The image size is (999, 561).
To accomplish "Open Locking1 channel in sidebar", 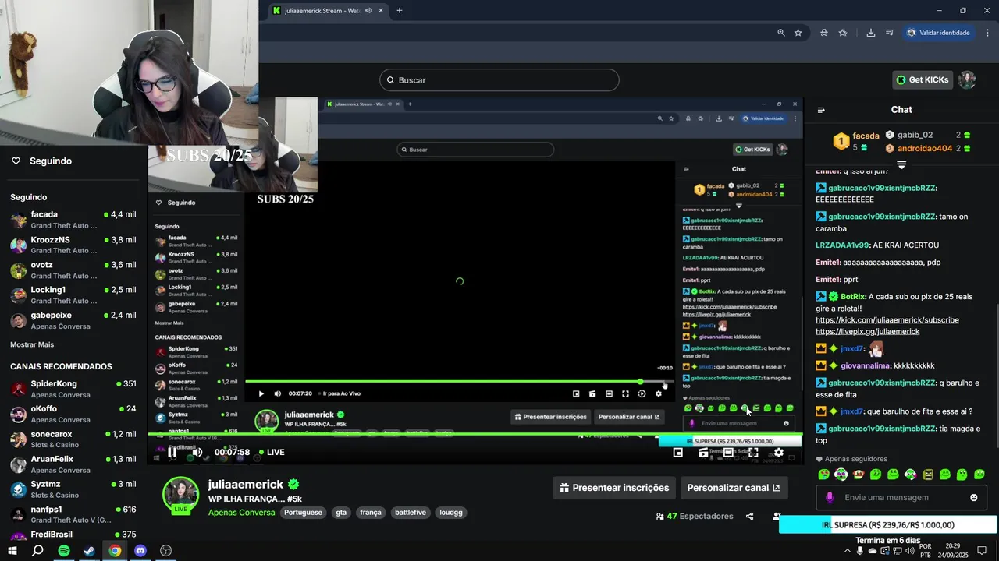I will [x=74, y=295].
